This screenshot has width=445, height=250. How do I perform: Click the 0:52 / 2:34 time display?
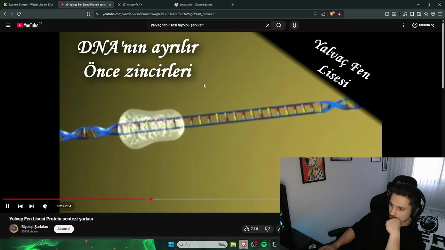click(x=63, y=206)
